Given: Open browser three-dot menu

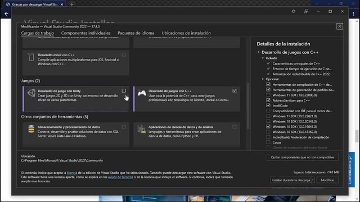Looking at the screenshot, I should pyautogui.click(x=354, y=14).
